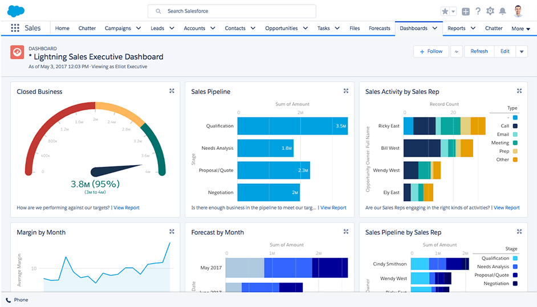Open the Setup gear icon
Viewport: 537px width, 307px height.
click(490, 11)
